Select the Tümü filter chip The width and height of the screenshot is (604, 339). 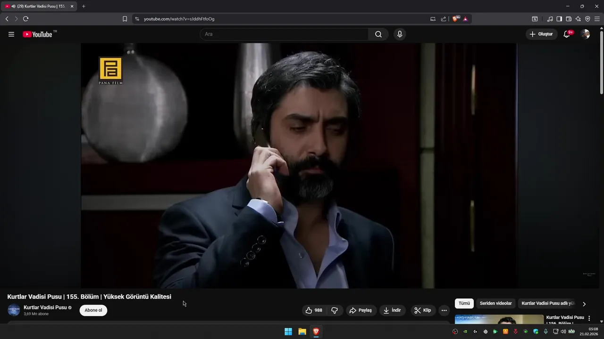click(x=464, y=304)
